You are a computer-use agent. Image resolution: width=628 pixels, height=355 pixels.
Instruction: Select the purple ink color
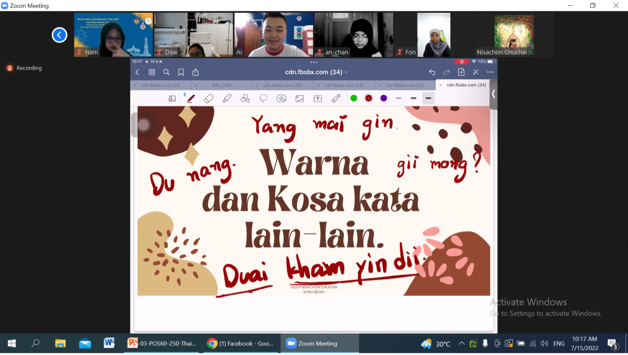(384, 98)
